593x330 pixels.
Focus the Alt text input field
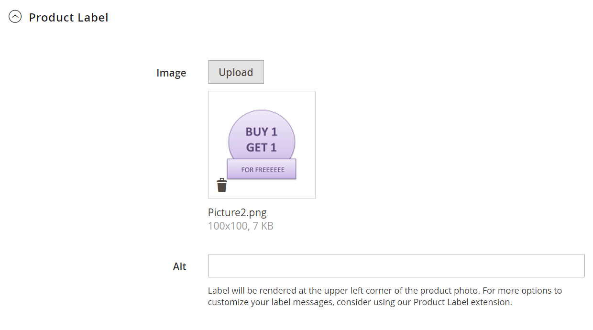(396, 265)
